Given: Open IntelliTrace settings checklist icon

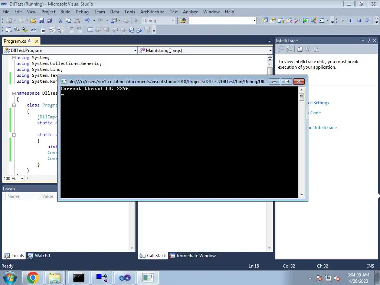Looking at the screenshot, I should tap(300, 49).
